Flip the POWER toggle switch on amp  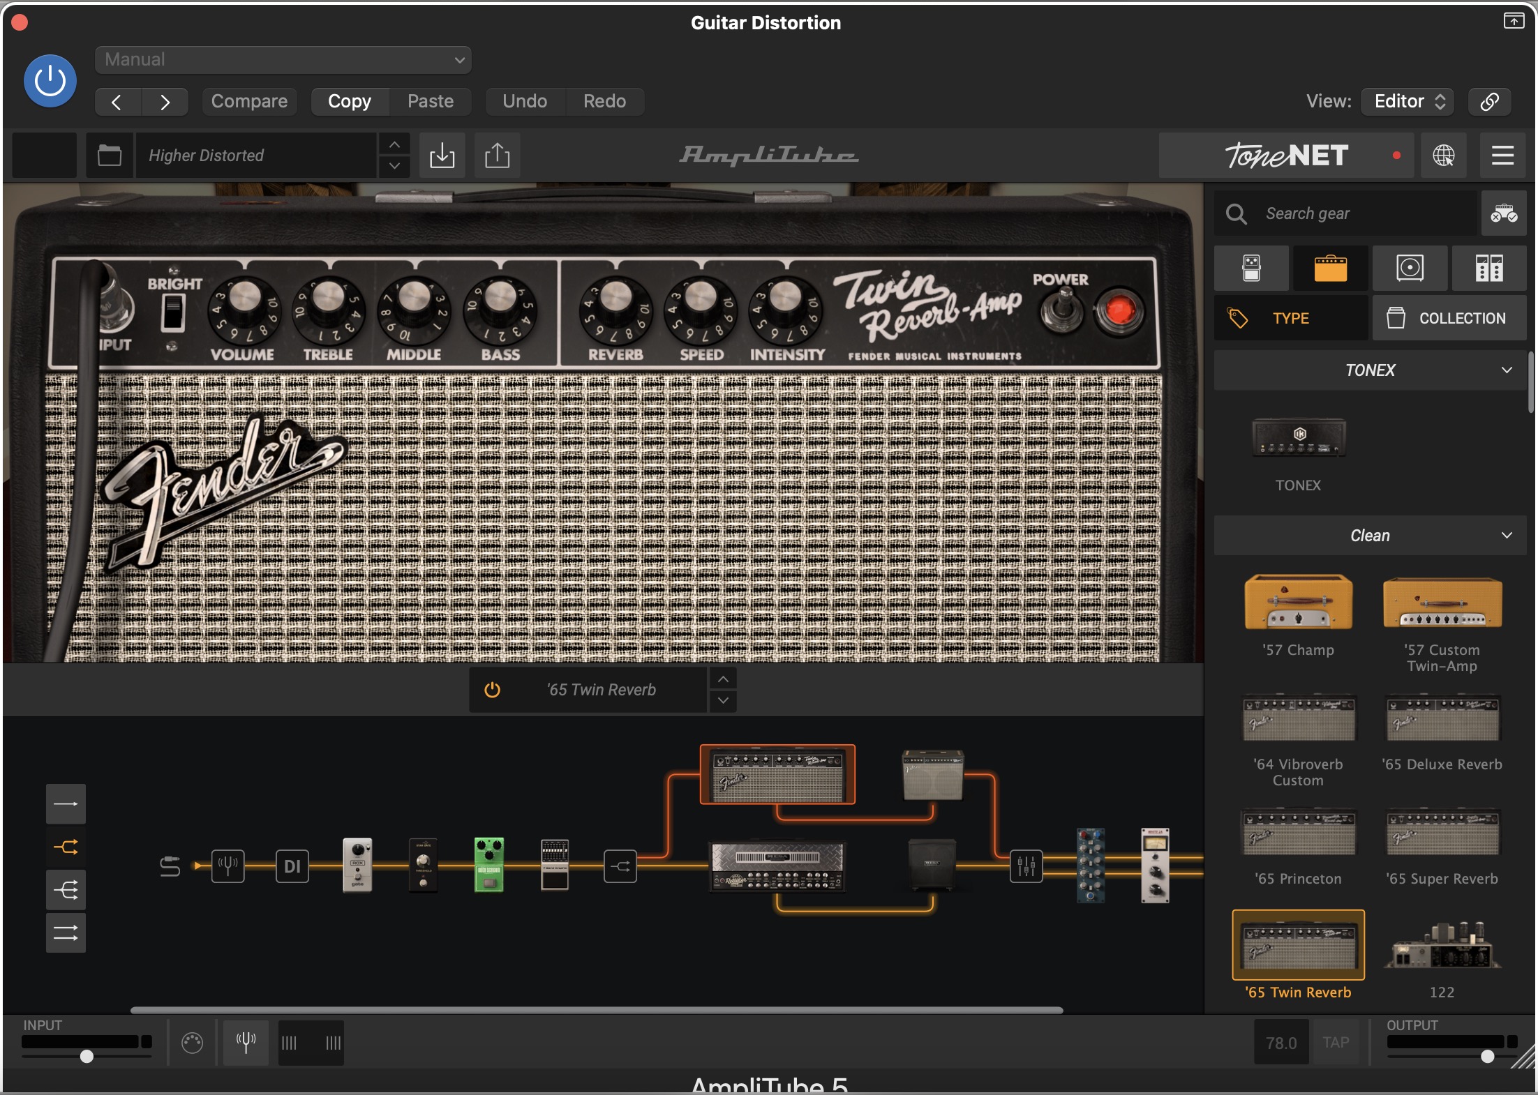pyautogui.click(x=1062, y=310)
